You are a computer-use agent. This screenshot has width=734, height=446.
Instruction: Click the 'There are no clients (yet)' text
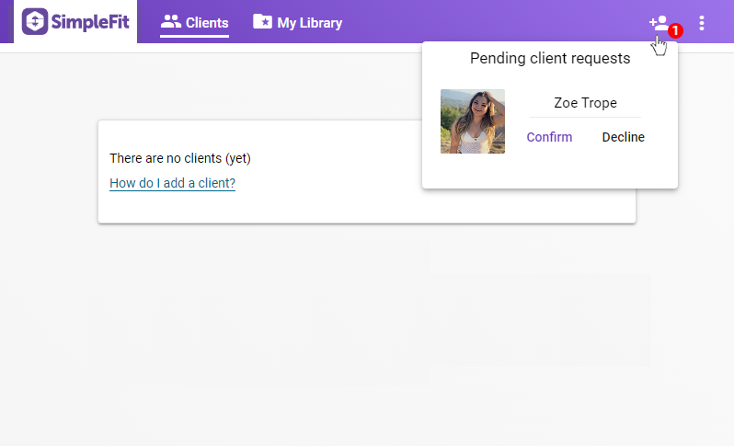click(180, 158)
